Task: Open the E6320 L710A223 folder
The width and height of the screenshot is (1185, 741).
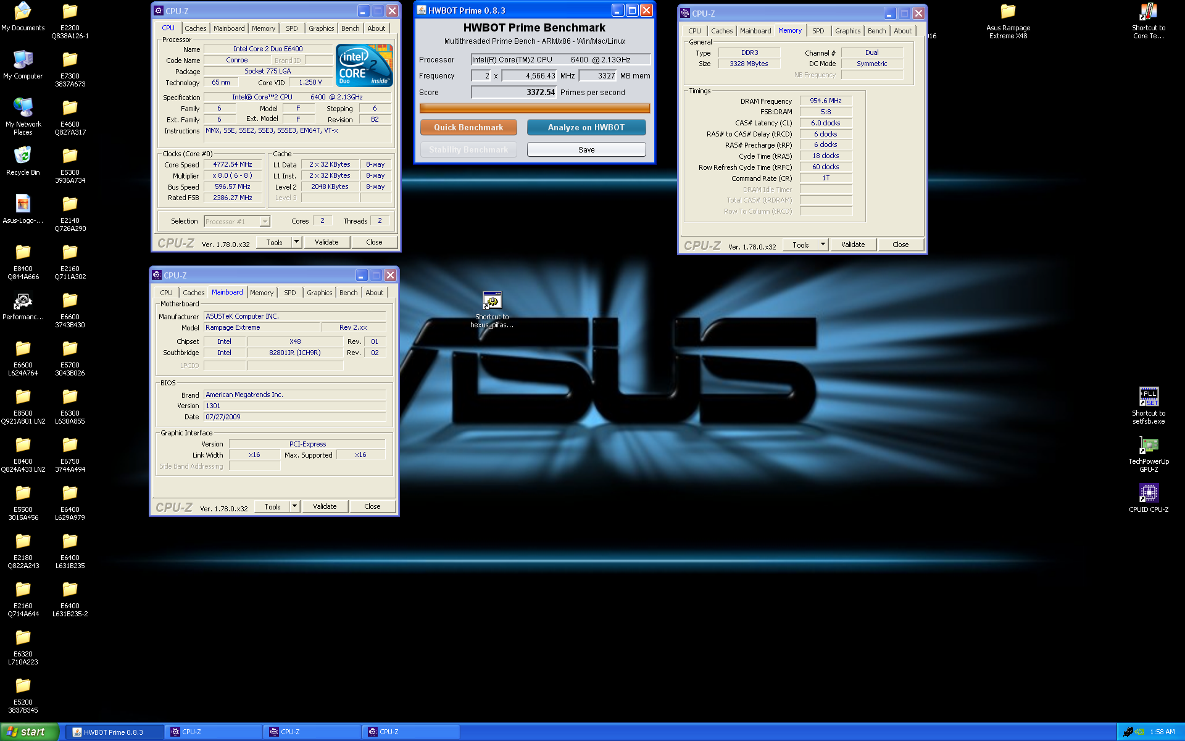Action: 23,647
